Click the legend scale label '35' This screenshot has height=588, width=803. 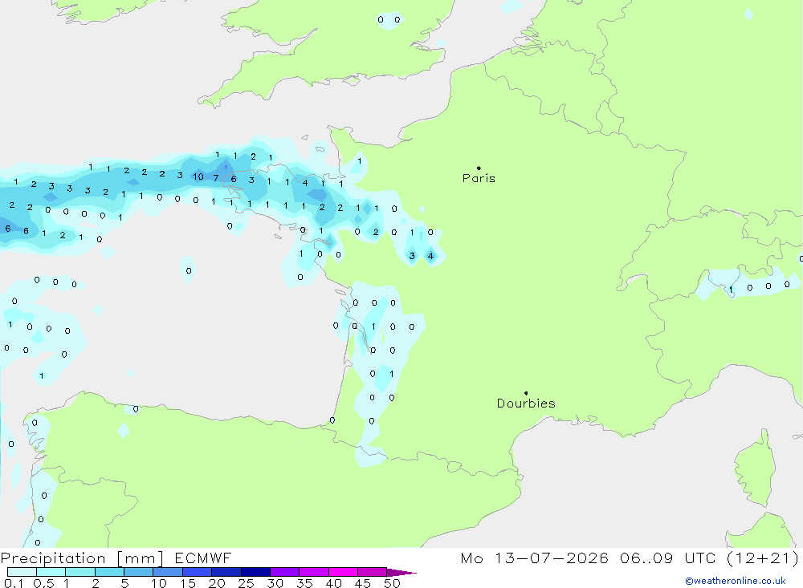coord(304,583)
